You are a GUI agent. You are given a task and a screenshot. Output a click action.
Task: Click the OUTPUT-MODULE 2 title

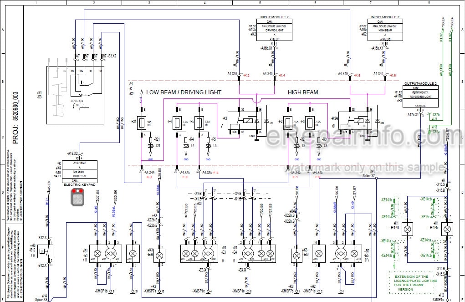(420, 84)
